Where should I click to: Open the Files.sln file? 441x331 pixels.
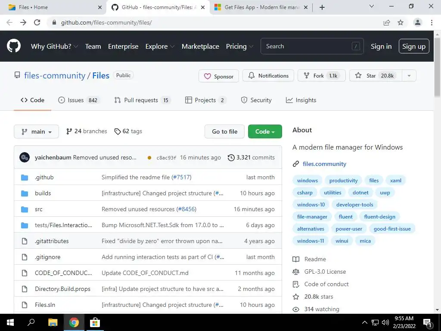(45, 305)
